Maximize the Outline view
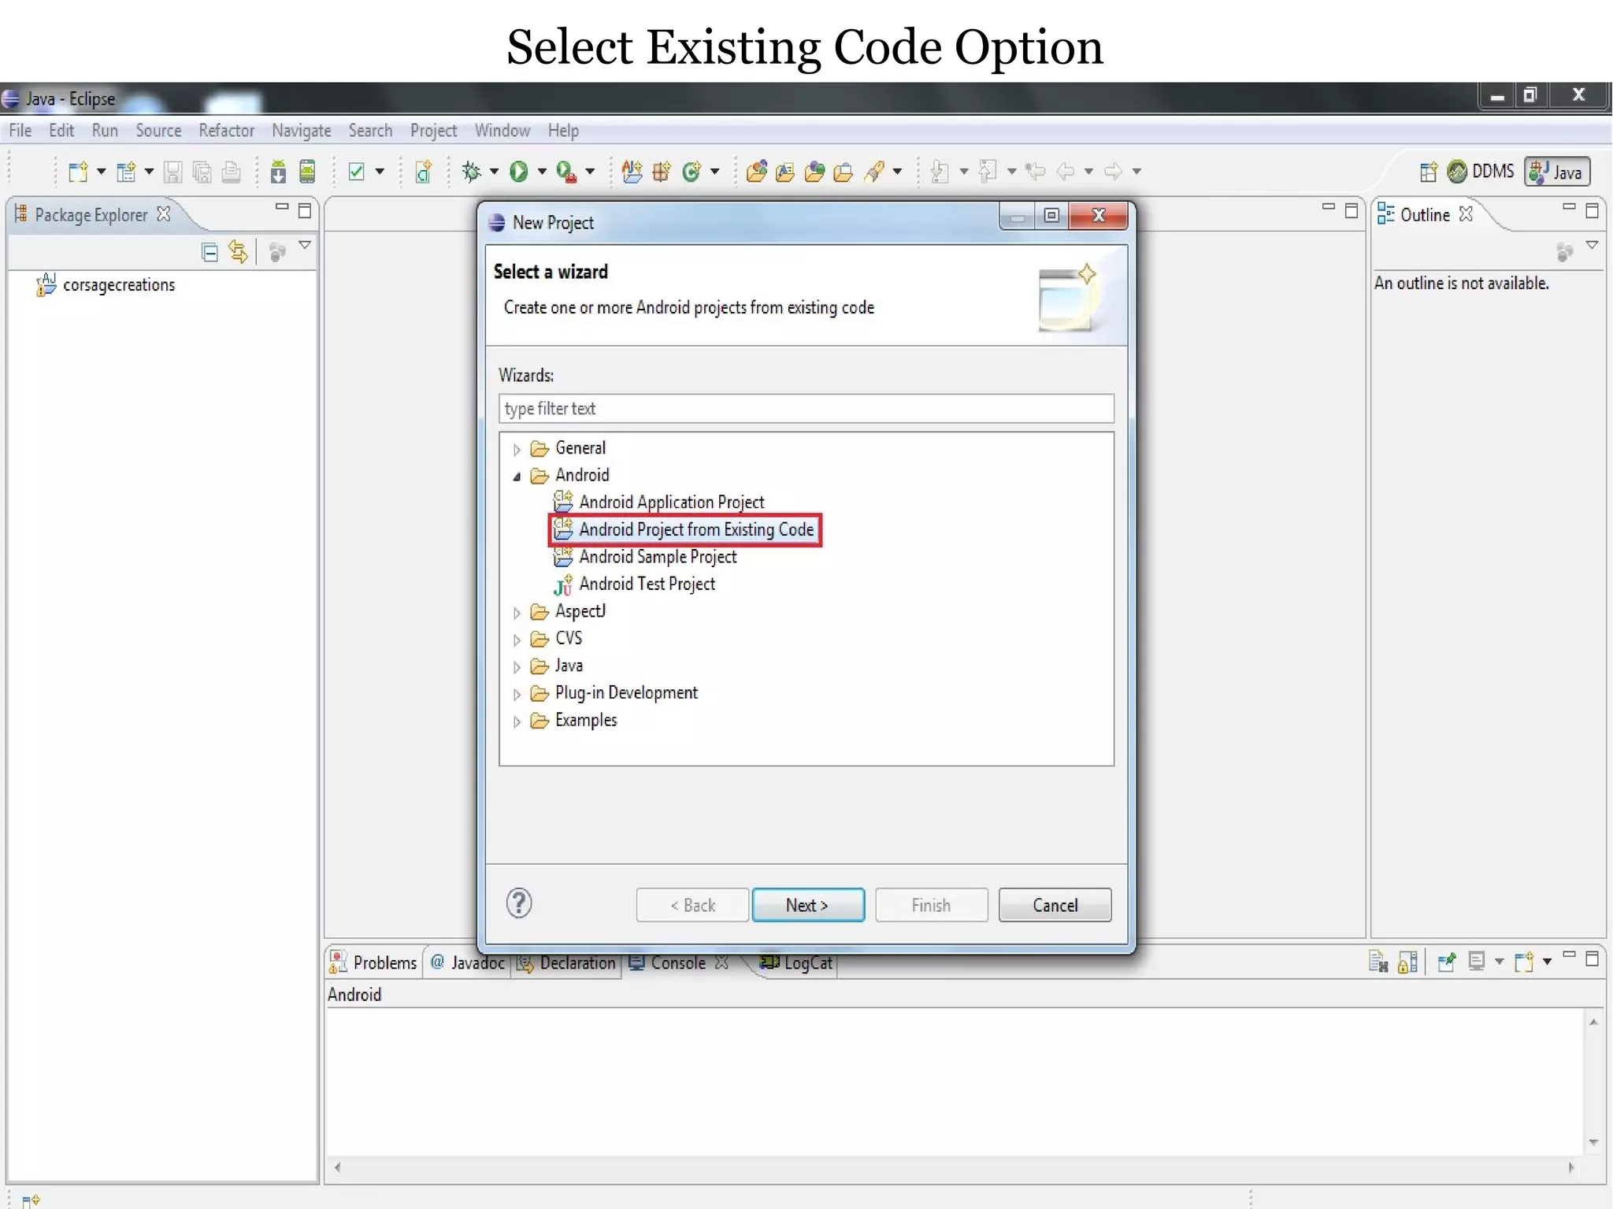The width and height of the screenshot is (1613, 1209). click(x=1592, y=210)
